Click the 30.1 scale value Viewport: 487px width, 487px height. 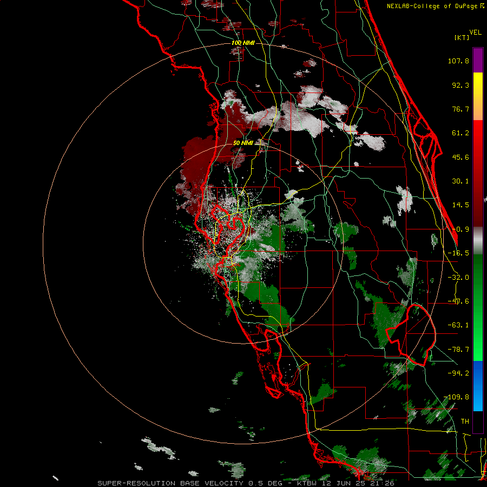pyautogui.click(x=460, y=181)
